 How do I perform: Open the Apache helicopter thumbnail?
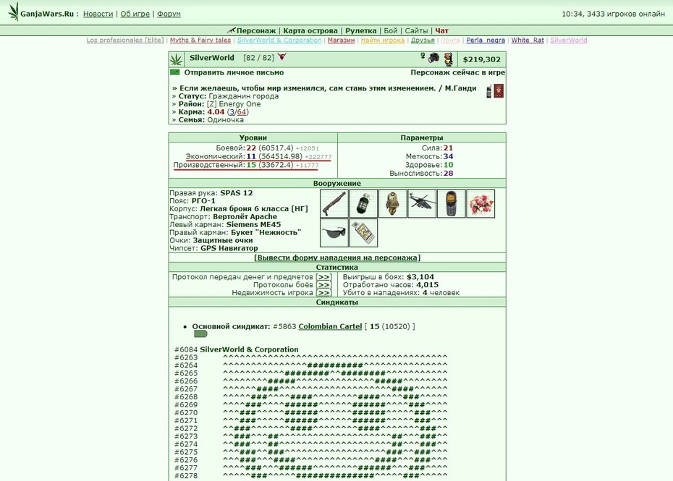[422, 203]
